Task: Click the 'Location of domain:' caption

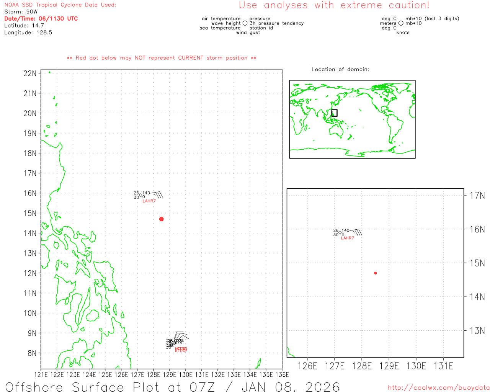Action: tap(340, 69)
